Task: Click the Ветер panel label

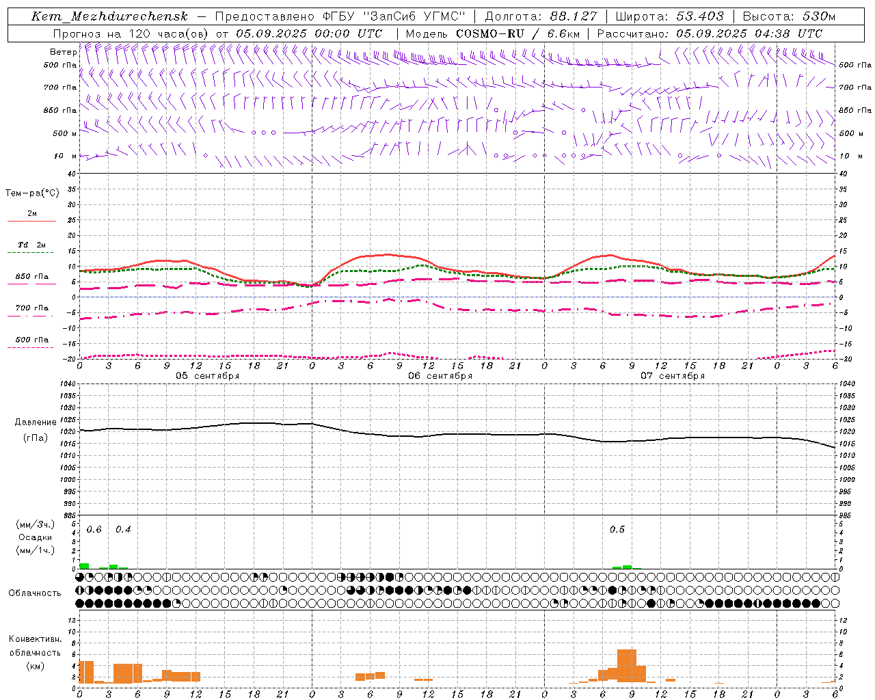Action: pyautogui.click(x=64, y=52)
